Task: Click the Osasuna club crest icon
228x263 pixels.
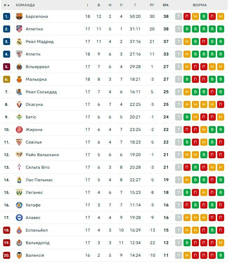Action: point(19,104)
